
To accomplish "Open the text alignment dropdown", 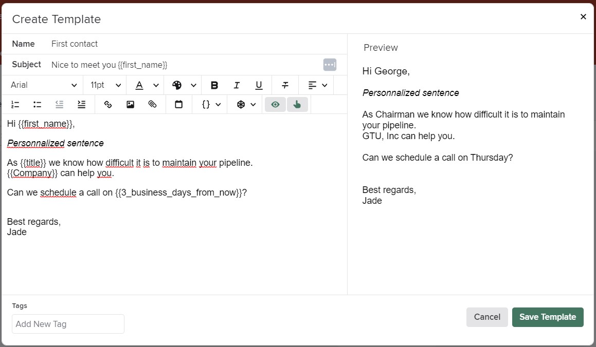I will pyautogui.click(x=317, y=85).
